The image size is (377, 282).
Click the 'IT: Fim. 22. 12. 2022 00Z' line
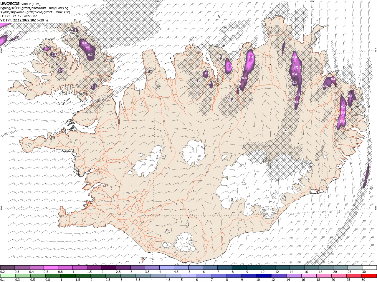tap(19, 16)
